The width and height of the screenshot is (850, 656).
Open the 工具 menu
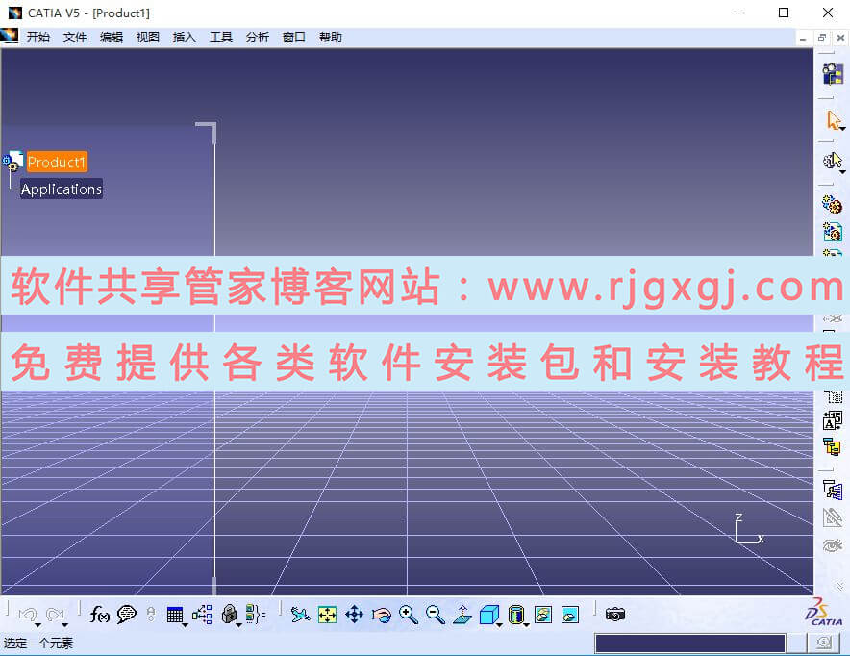click(220, 37)
